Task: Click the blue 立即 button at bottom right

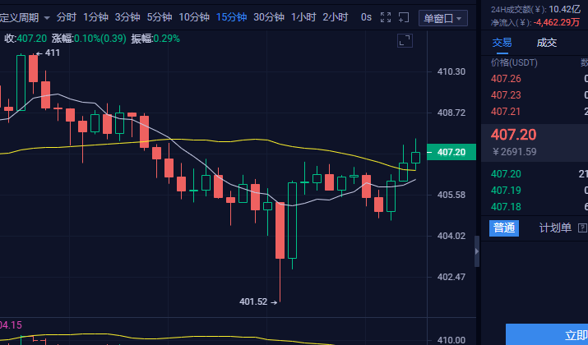Action: click(547, 335)
